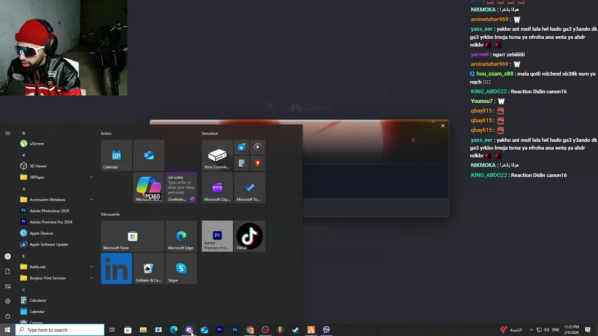
Task: Expand the Battle.net folder
Action: [57, 267]
